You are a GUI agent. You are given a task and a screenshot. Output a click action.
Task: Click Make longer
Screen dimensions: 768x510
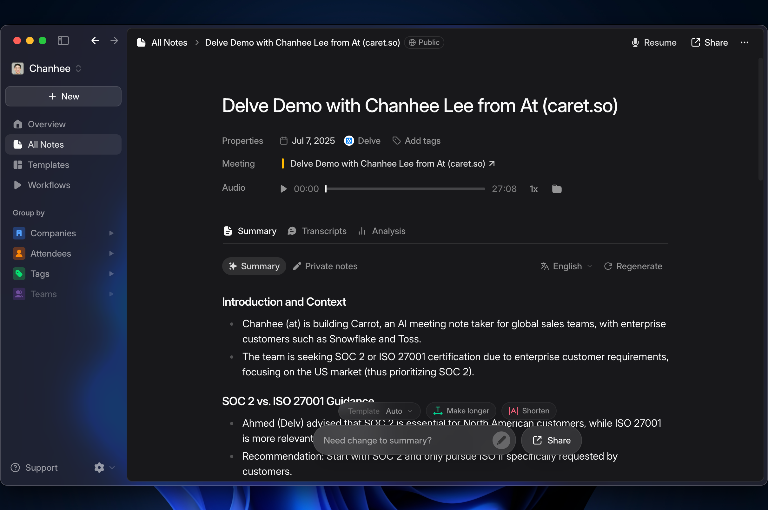tap(461, 411)
